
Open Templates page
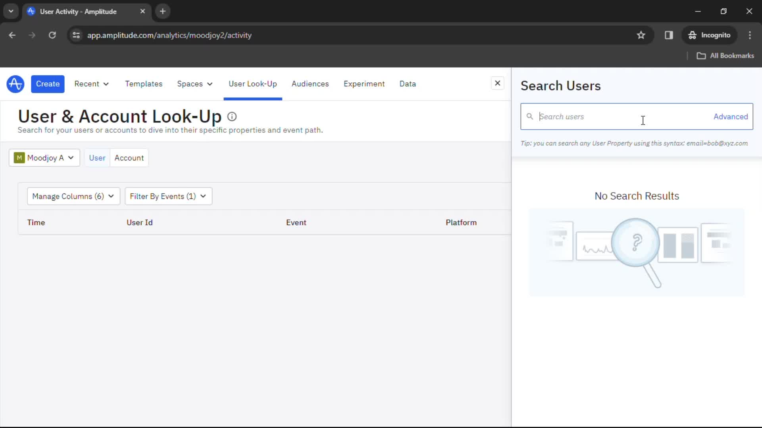click(144, 84)
